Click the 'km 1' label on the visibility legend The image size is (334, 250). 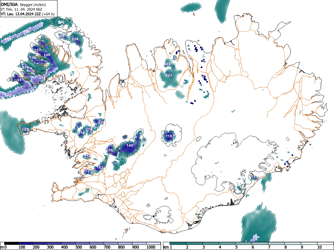point(168,247)
